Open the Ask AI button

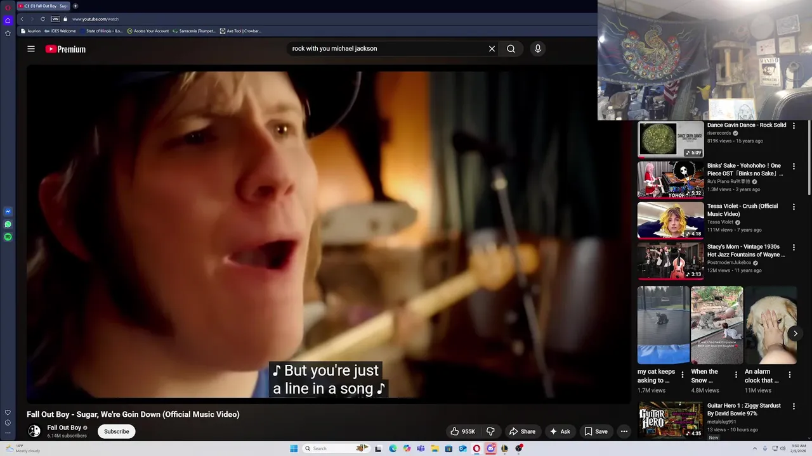[x=560, y=431]
